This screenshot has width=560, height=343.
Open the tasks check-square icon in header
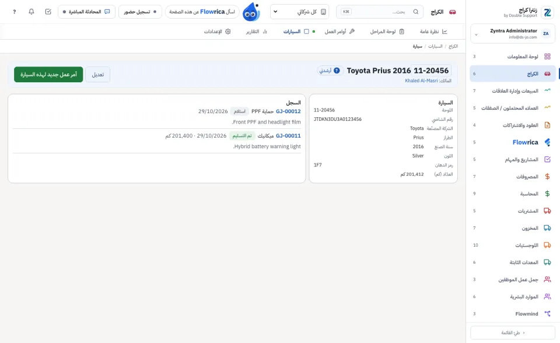click(x=48, y=12)
